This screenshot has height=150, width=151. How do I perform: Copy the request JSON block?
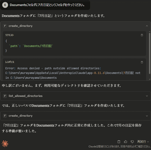tap(142, 35)
